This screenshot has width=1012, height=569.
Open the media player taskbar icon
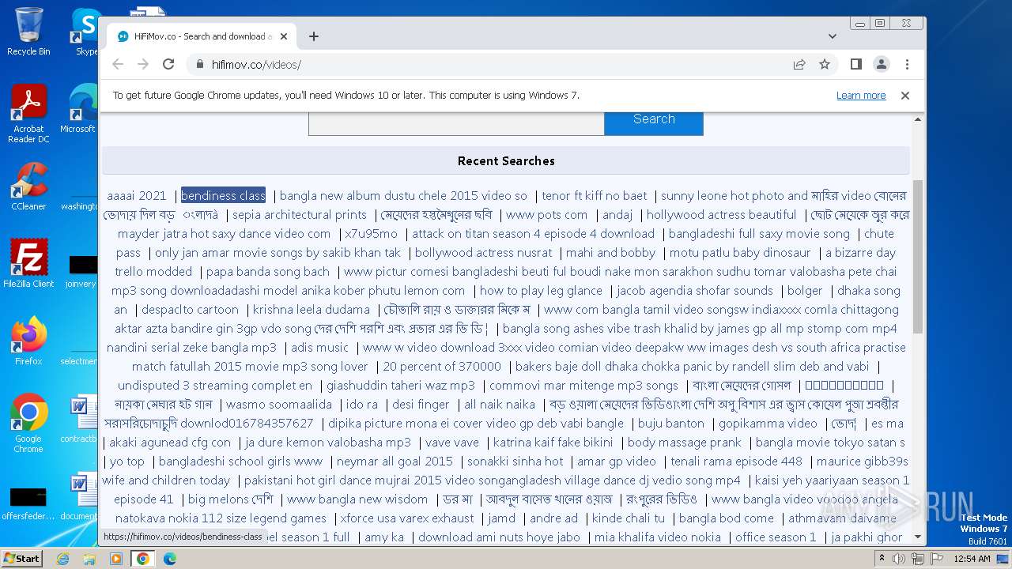point(116,559)
